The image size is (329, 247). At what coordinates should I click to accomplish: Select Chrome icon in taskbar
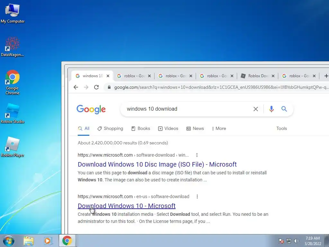(67, 241)
